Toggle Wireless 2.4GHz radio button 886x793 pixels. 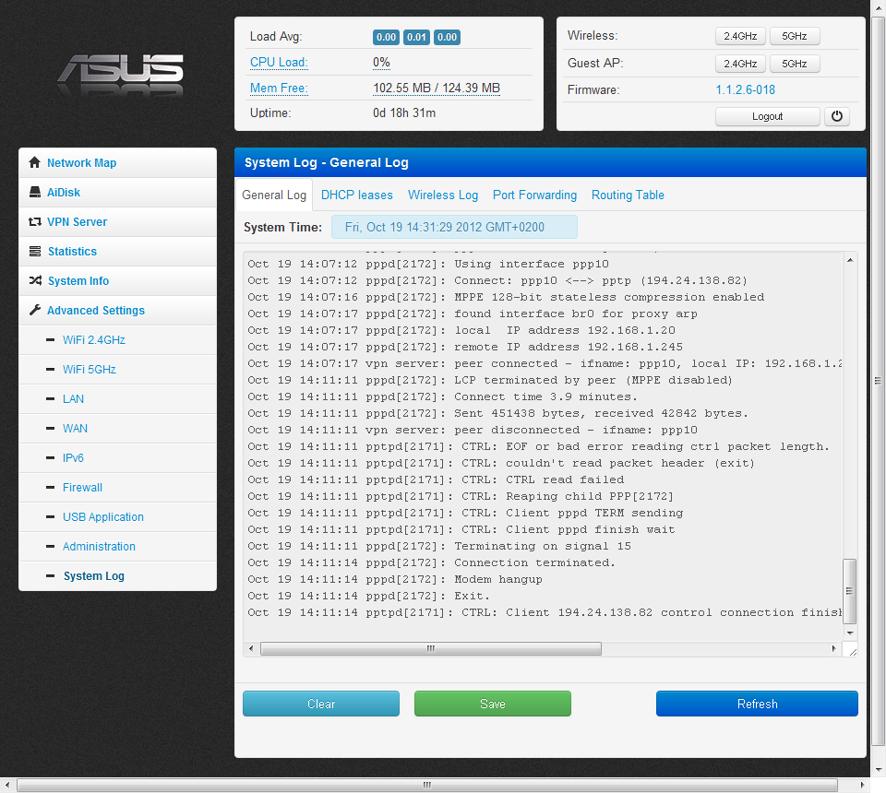740,37
